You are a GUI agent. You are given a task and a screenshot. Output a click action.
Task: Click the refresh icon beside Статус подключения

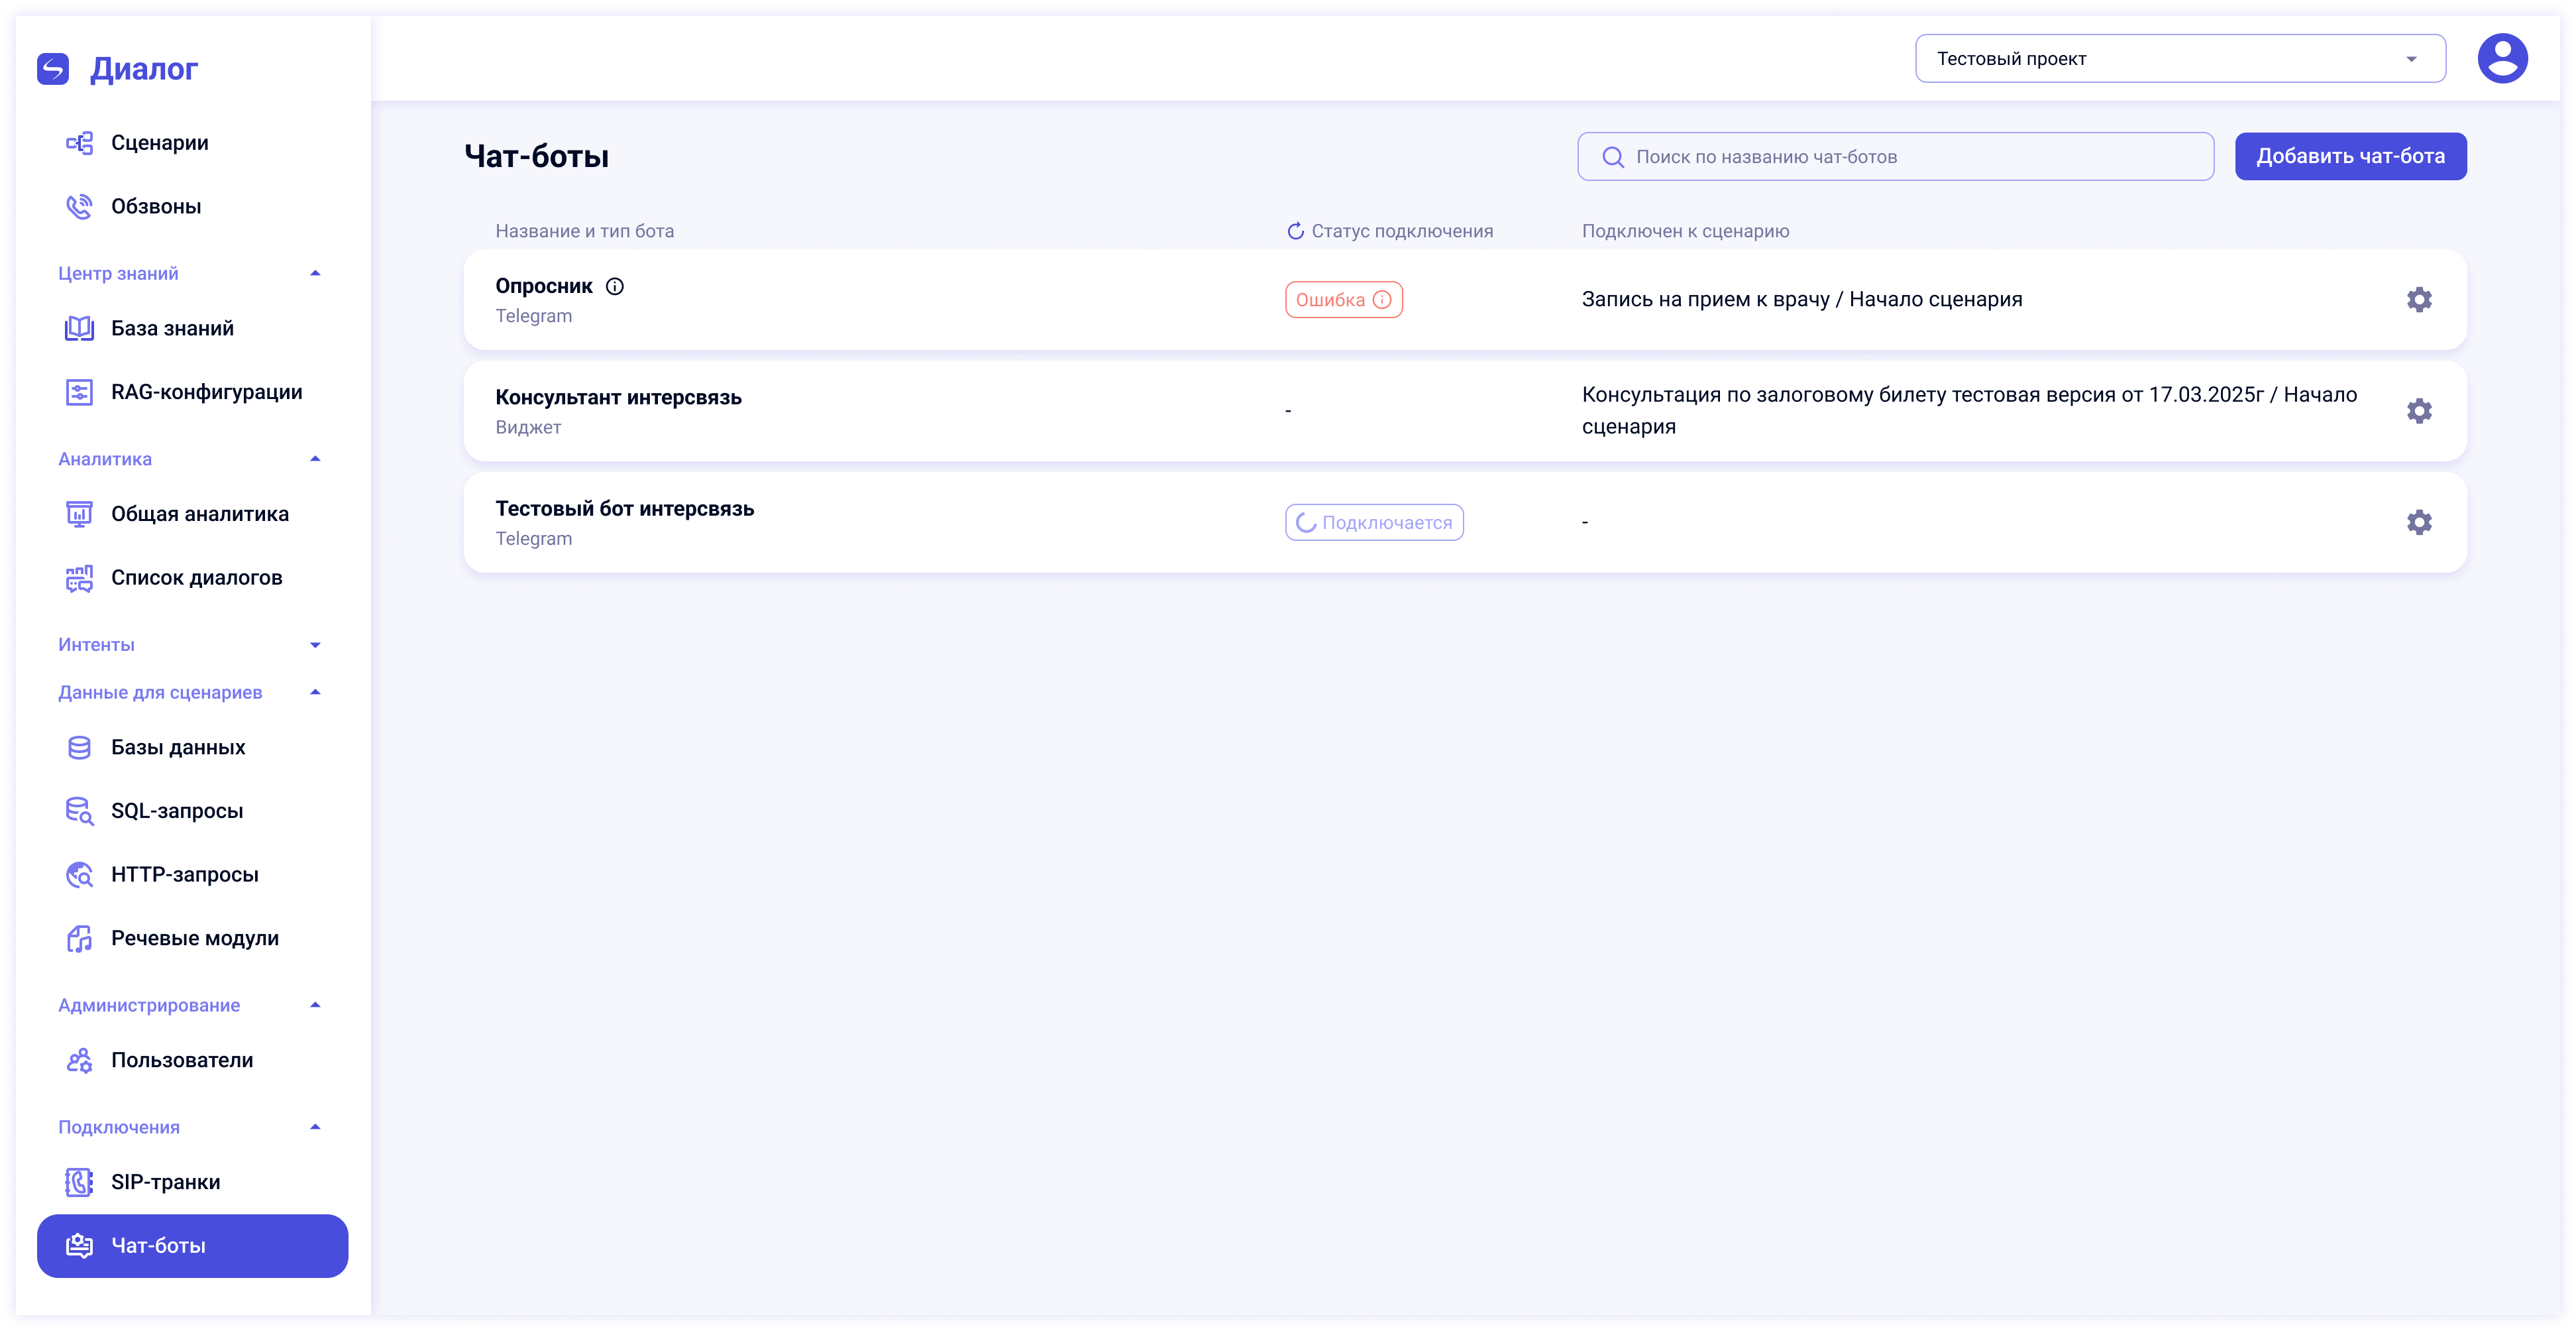pos(1295,231)
